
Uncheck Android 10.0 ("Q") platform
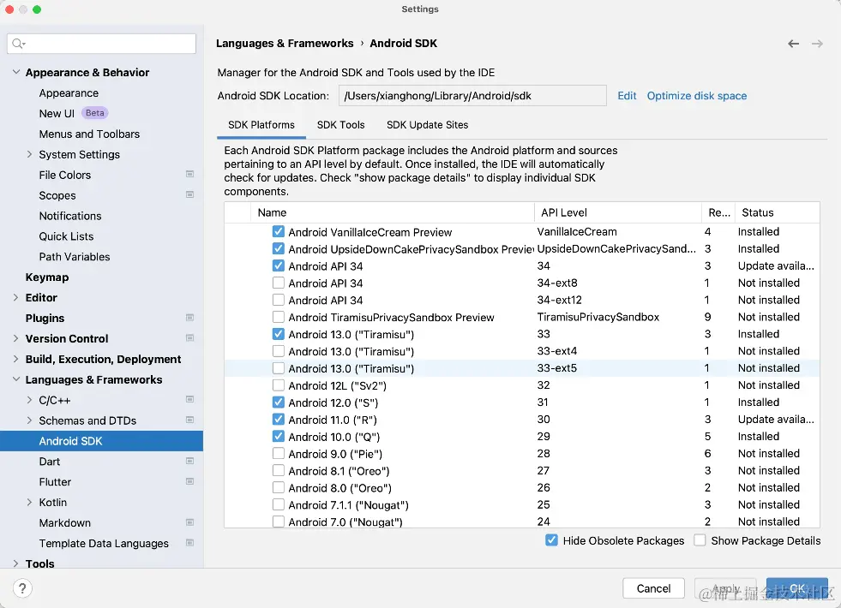[x=279, y=437]
